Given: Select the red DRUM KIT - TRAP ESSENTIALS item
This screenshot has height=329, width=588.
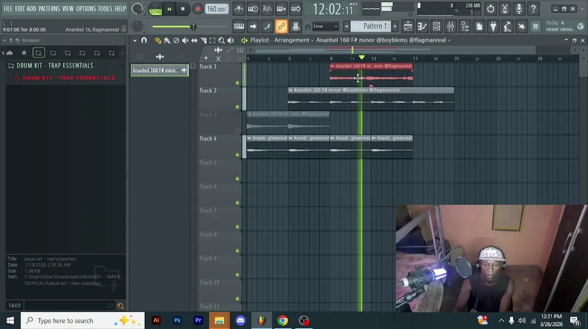Looking at the screenshot, I should tap(69, 78).
